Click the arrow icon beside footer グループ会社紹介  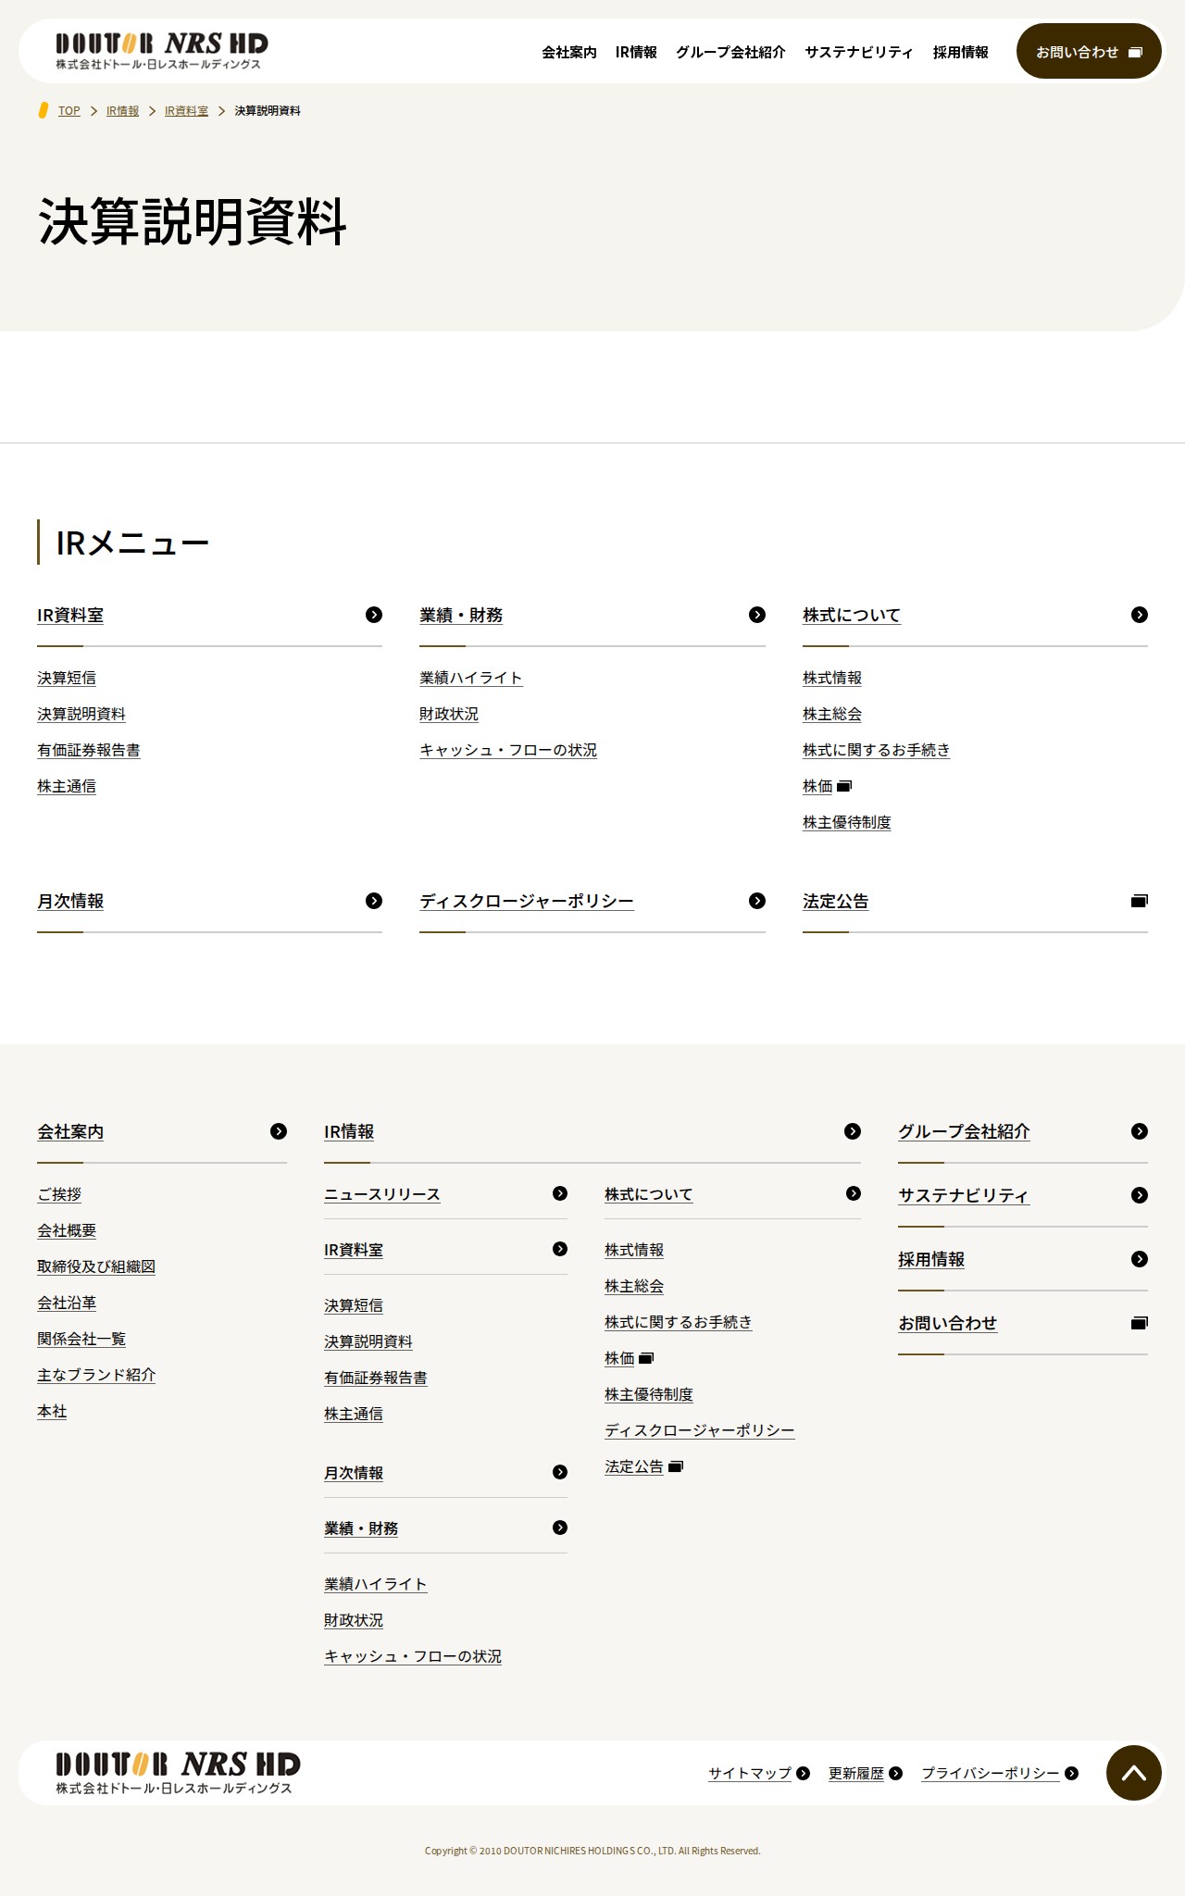1140,1131
